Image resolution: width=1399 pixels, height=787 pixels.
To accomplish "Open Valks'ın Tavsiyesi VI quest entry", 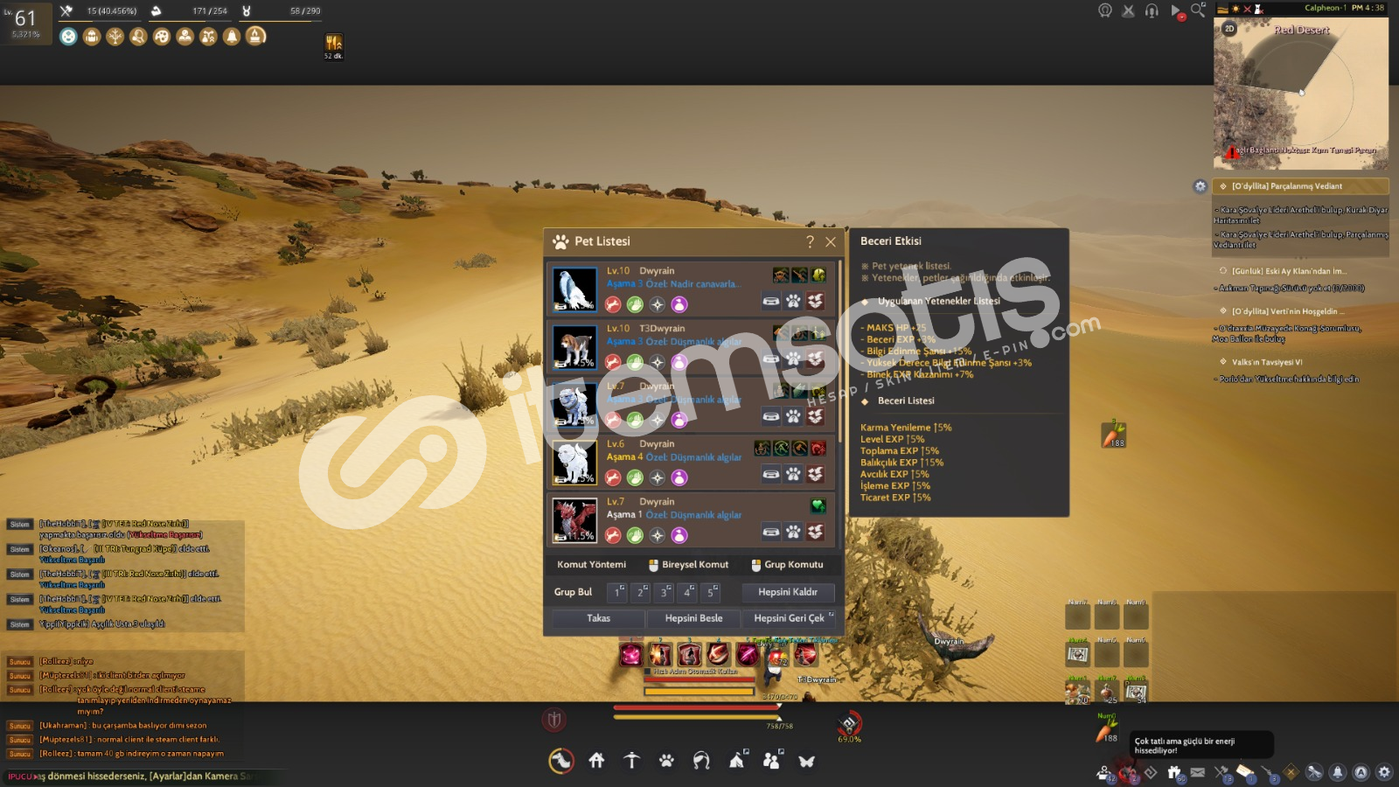I will pyautogui.click(x=1267, y=362).
